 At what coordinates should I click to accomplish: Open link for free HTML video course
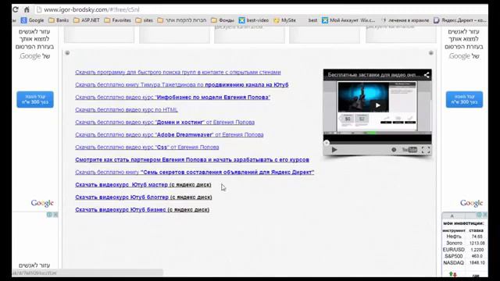coord(127,109)
